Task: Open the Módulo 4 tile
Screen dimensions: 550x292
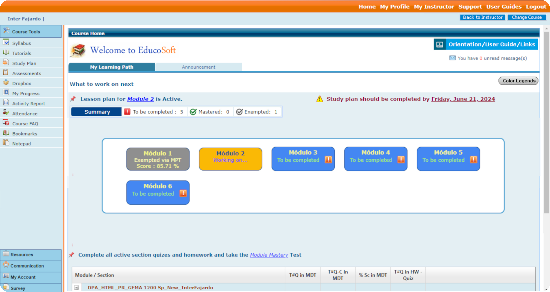Action: point(376,159)
